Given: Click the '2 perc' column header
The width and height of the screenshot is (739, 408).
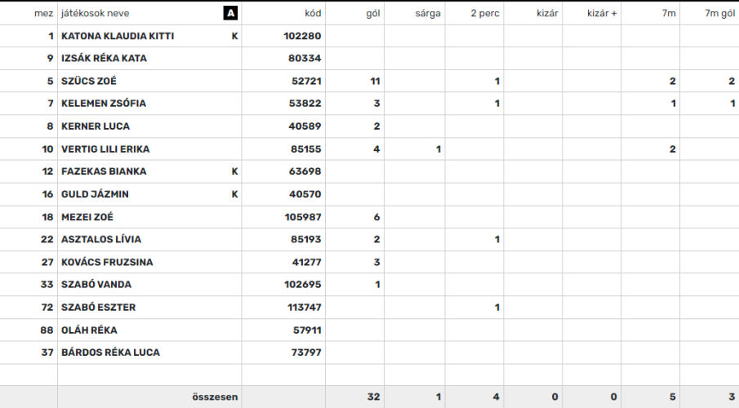Looking at the screenshot, I should click(485, 13).
